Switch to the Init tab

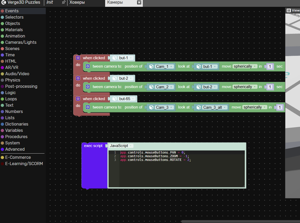coord(50,2)
